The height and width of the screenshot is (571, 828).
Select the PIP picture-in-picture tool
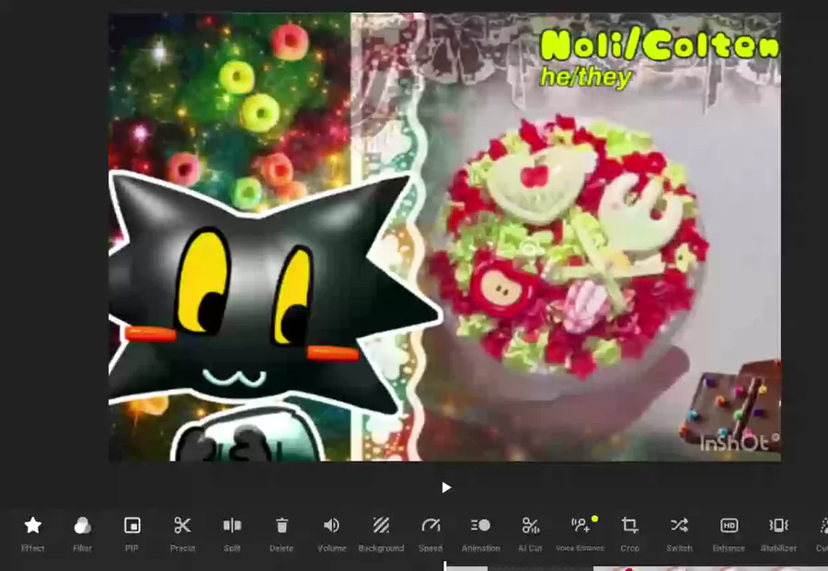(x=132, y=533)
